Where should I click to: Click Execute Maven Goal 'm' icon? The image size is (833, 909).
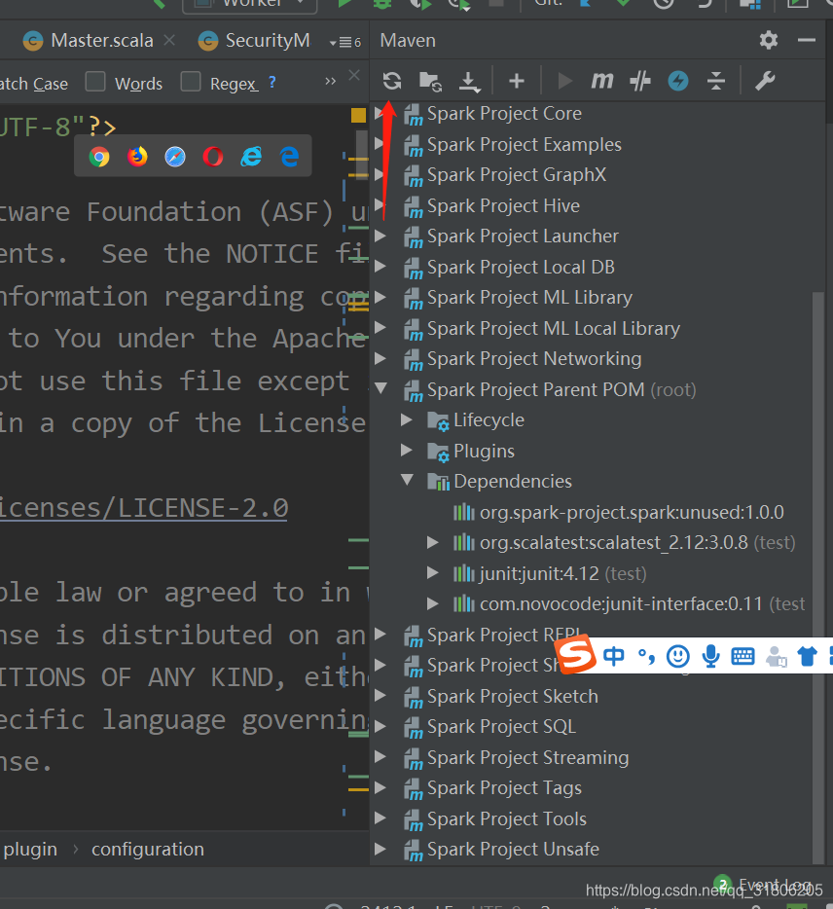click(x=601, y=81)
